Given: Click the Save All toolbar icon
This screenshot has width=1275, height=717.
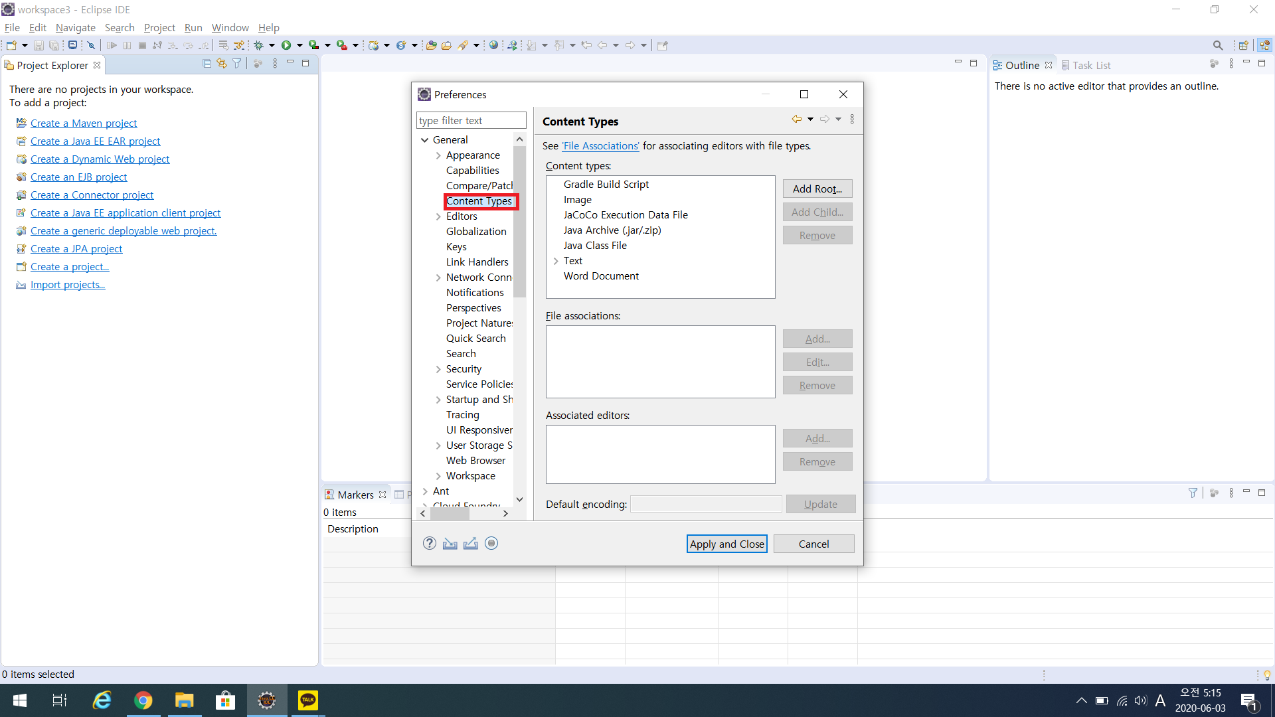Looking at the screenshot, I should pos(54,45).
